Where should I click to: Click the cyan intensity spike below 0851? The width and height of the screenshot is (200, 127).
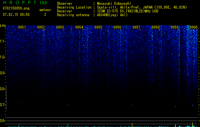coord(19,125)
